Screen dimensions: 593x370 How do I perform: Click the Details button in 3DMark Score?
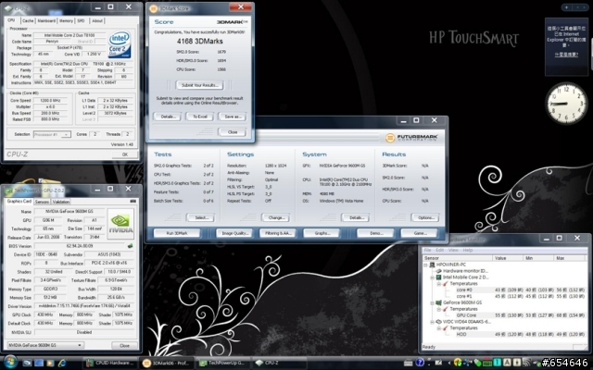click(x=168, y=117)
